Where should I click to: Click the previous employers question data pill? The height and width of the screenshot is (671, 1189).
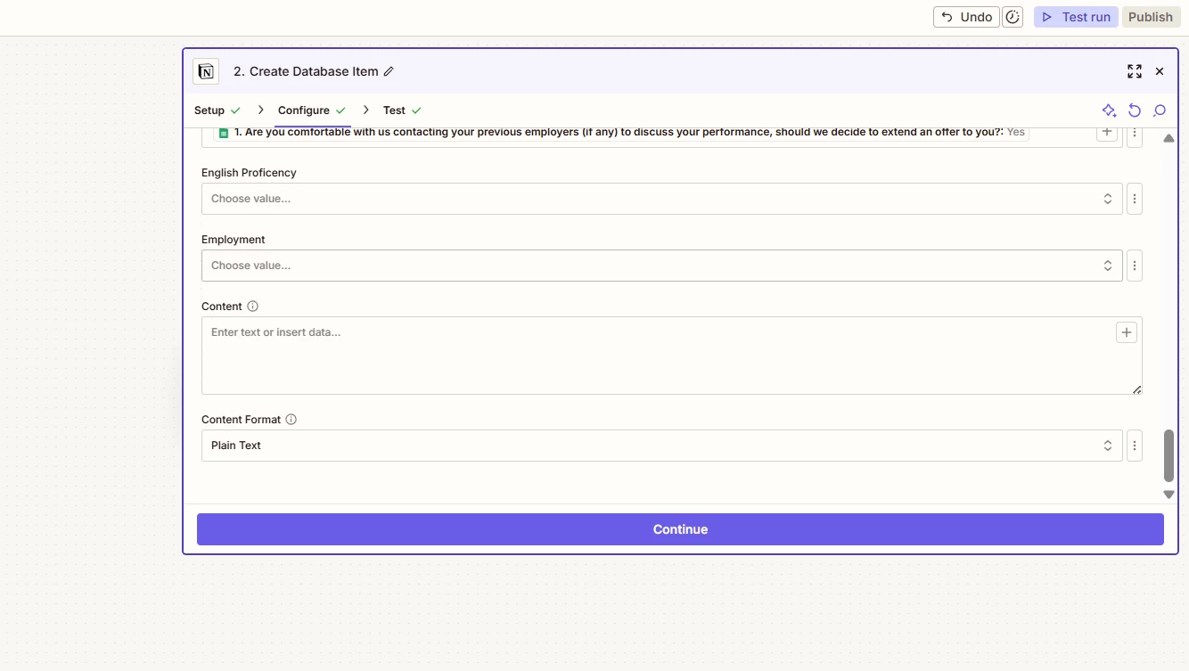[622, 132]
